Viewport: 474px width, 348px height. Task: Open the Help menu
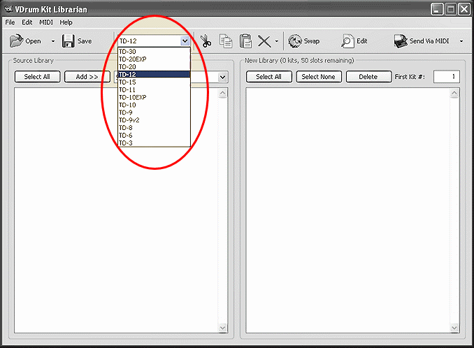point(66,22)
